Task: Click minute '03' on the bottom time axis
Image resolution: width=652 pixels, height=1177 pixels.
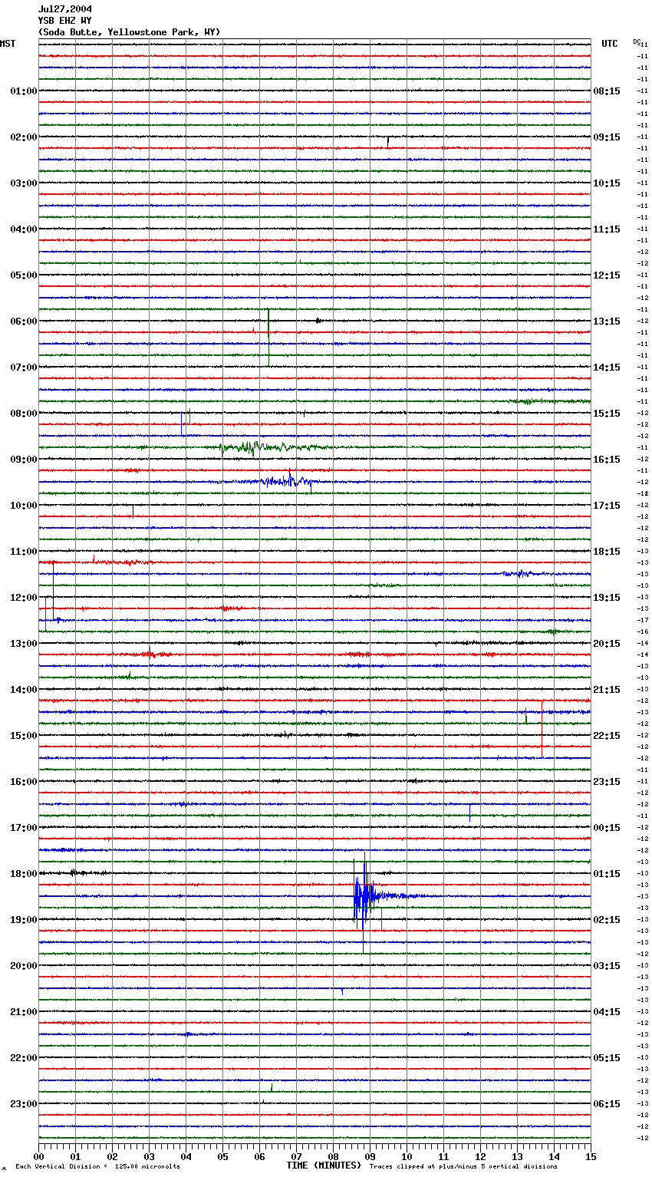Action: tap(149, 1156)
